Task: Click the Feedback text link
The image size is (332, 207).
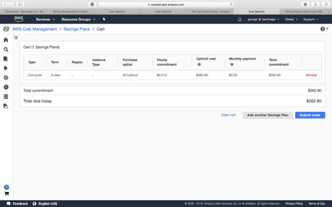Action: [20, 204]
